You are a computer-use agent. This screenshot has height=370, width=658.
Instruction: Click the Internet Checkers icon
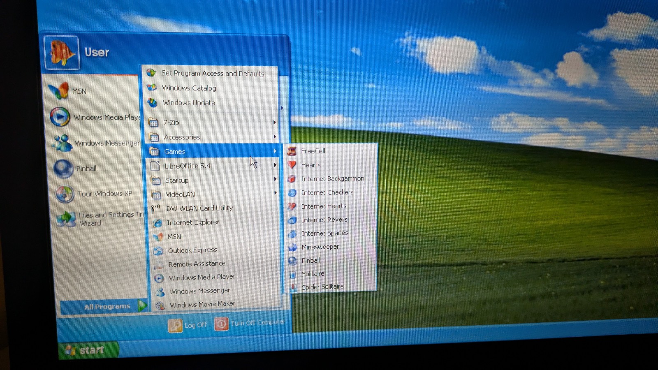coord(292,192)
